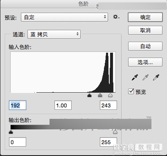Select the white point eyedropper

(x=156, y=78)
